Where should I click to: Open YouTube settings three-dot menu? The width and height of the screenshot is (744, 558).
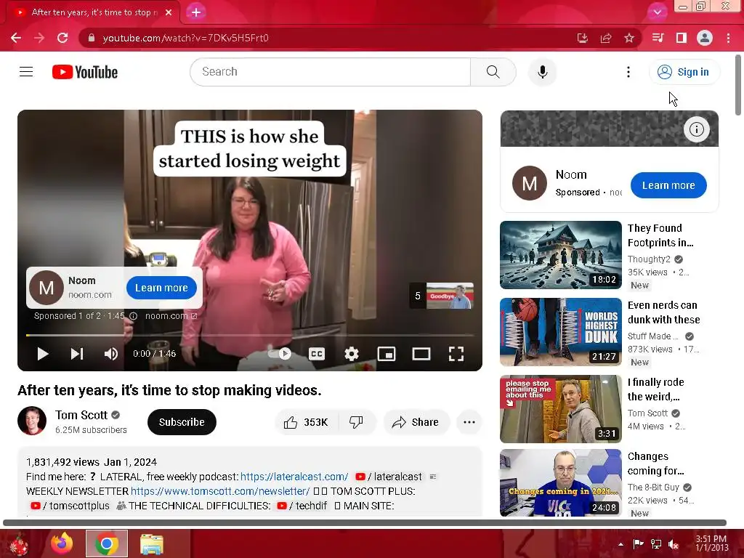[x=628, y=72]
